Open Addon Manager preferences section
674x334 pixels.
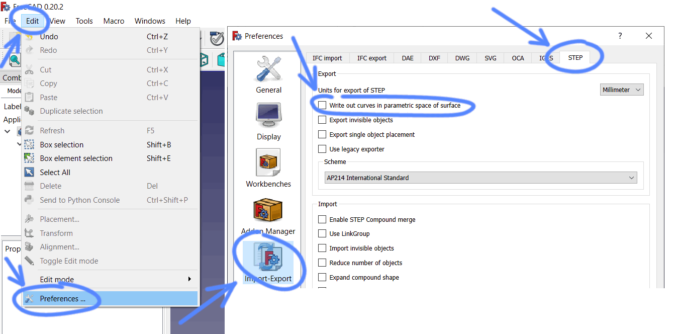tap(268, 216)
